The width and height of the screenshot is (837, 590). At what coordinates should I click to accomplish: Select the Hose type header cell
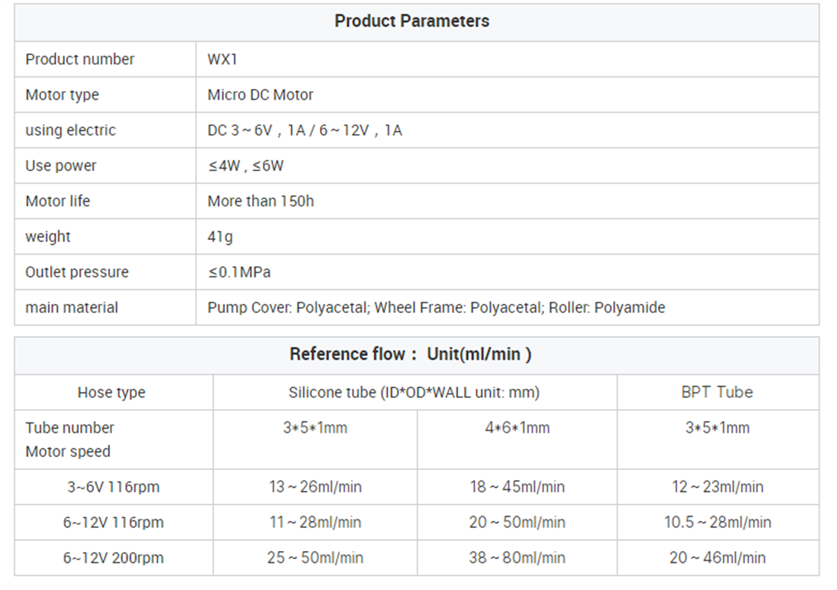click(112, 392)
